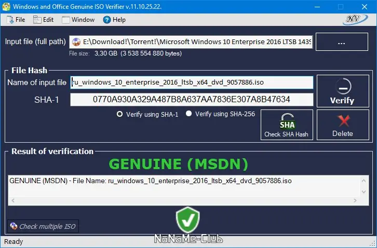Screen dimensions: 377x248
Task: Open the Window menu
Action: [78, 20]
